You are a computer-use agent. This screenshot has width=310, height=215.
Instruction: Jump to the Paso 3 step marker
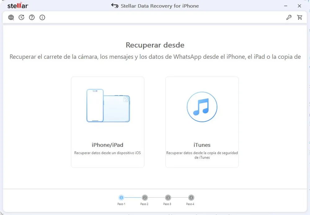click(167, 198)
